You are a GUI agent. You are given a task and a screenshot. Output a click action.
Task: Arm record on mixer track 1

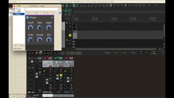(50, 66)
